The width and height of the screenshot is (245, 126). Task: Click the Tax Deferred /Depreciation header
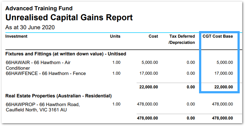pyautogui.click(x=182, y=39)
